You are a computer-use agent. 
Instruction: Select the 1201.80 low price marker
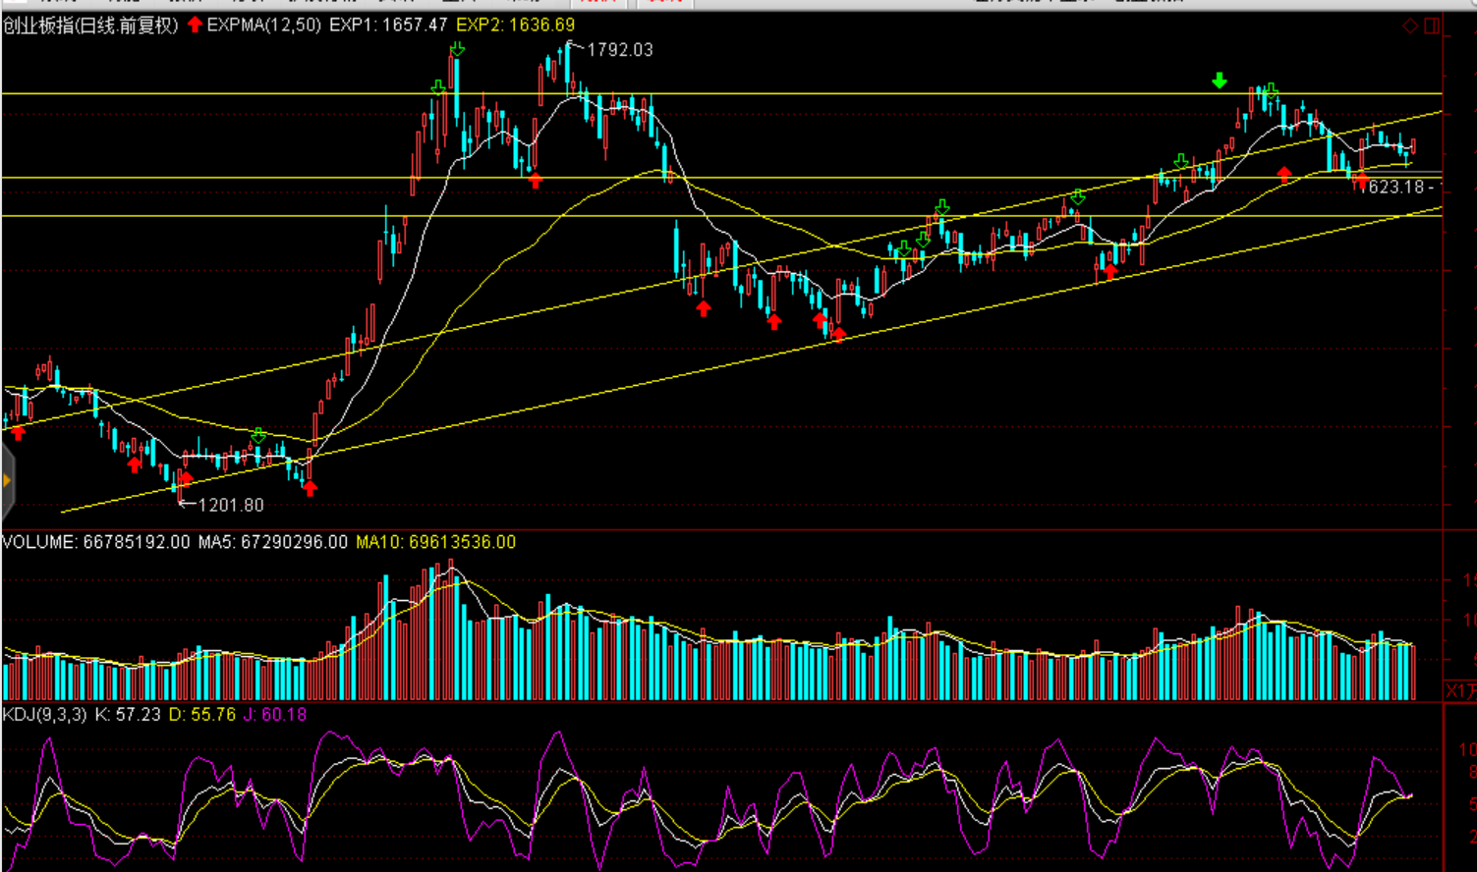coord(230,505)
